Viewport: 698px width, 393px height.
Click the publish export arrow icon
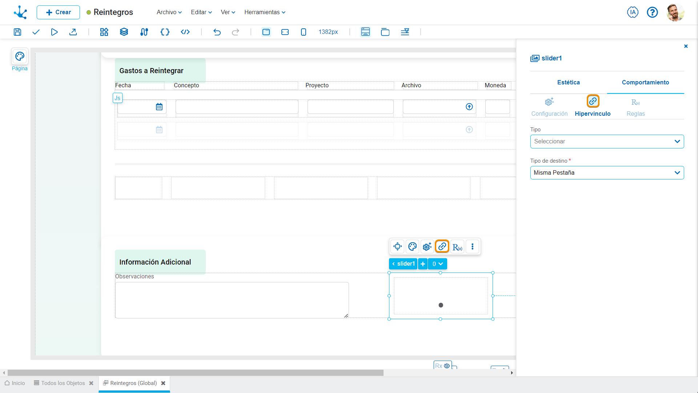click(x=73, y=32)
